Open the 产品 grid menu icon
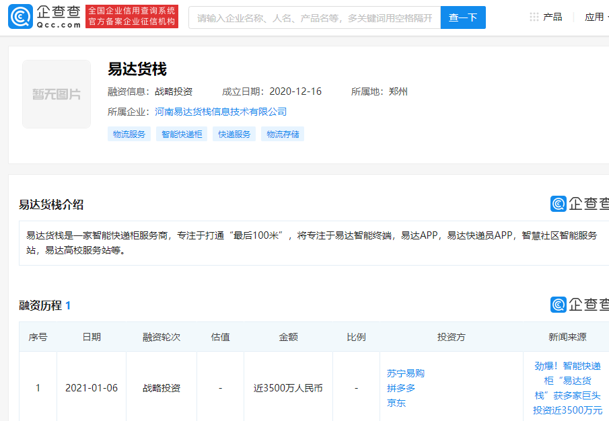 (x=534, y=17)
